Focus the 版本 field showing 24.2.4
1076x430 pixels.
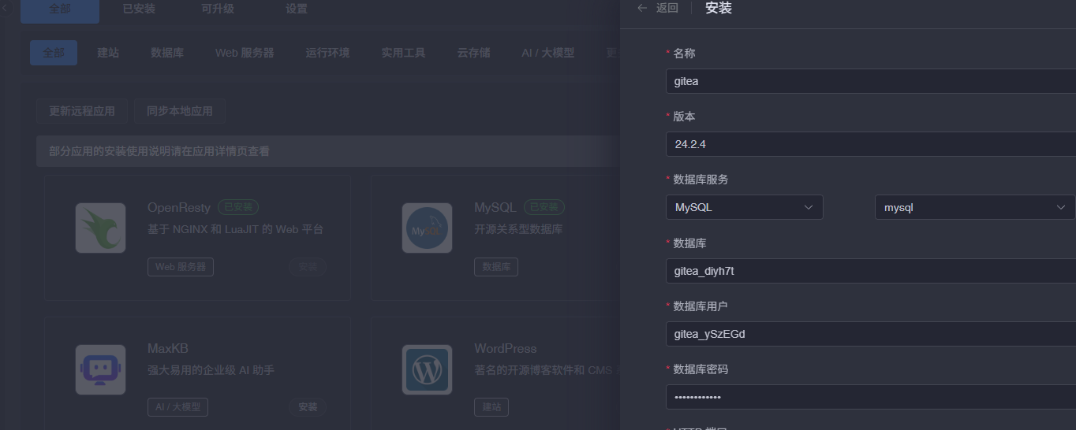pyautogui.click(x=871, y=144)
